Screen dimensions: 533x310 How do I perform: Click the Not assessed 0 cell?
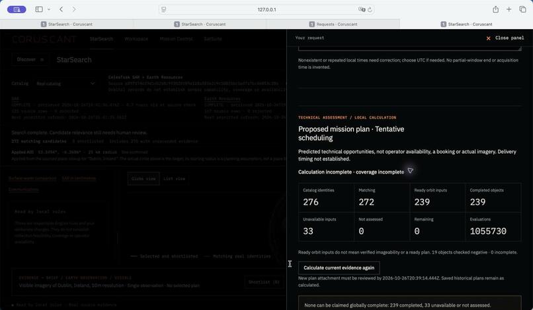[x=382, y=227]
